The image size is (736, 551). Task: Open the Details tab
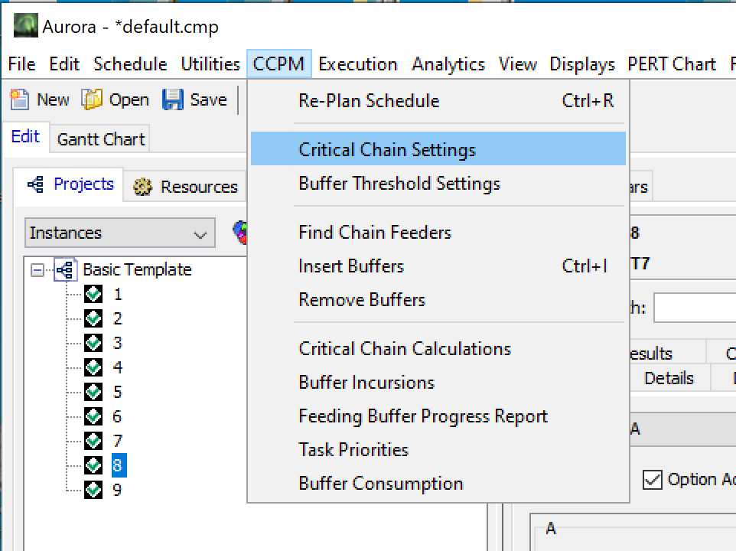[668, 378]
